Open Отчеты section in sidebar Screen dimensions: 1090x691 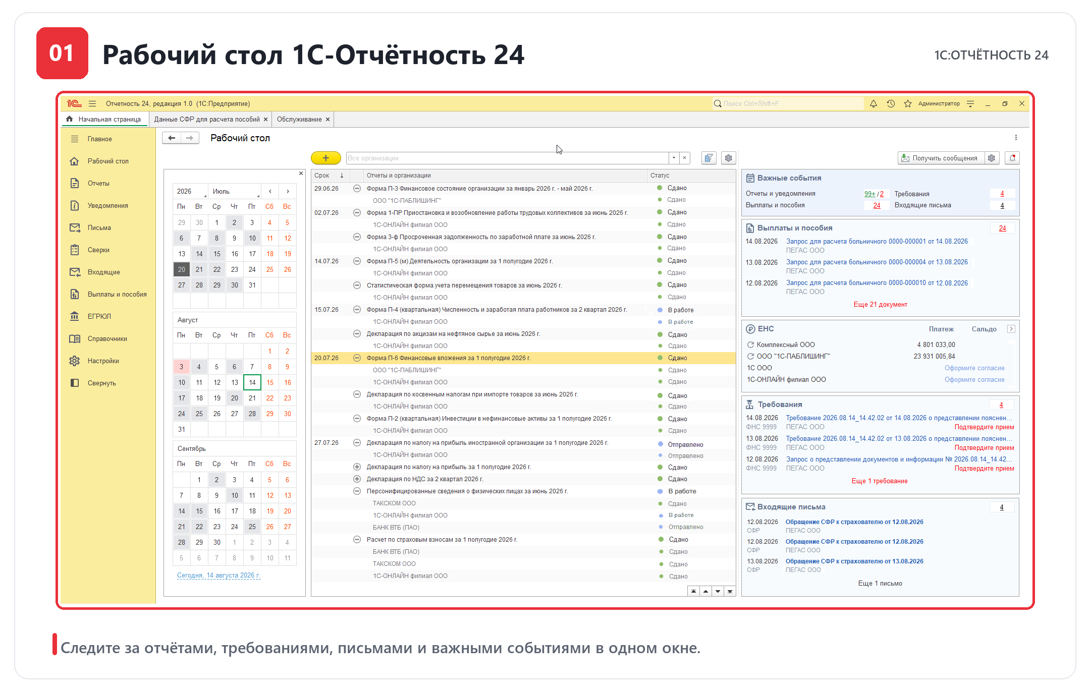[98, 183]
